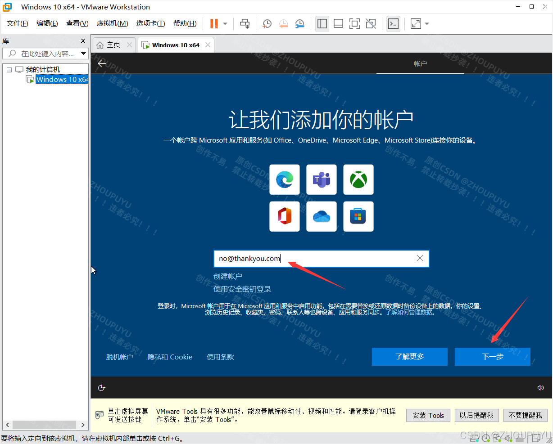This screenshot has width=553, height=444.
Task: Open 了解如何管理数据 link
Action: coord(409,312)
